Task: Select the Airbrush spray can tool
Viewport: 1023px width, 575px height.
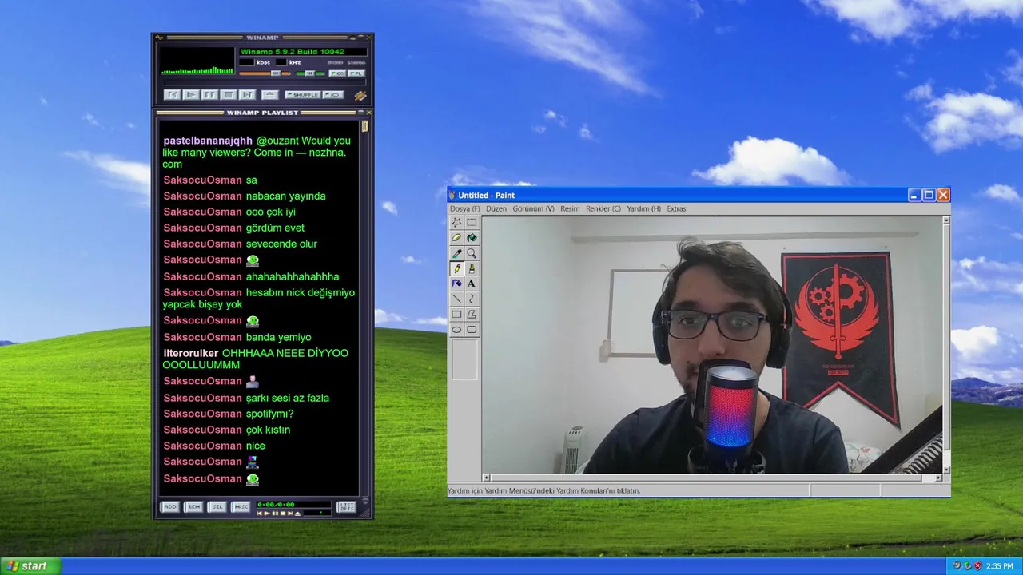Action: pyautogui.click(x=456, y=284)
